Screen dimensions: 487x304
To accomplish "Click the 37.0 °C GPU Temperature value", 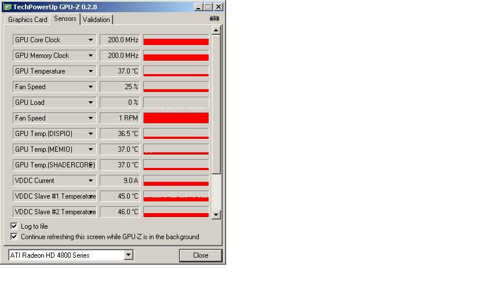I will (120, 71).
